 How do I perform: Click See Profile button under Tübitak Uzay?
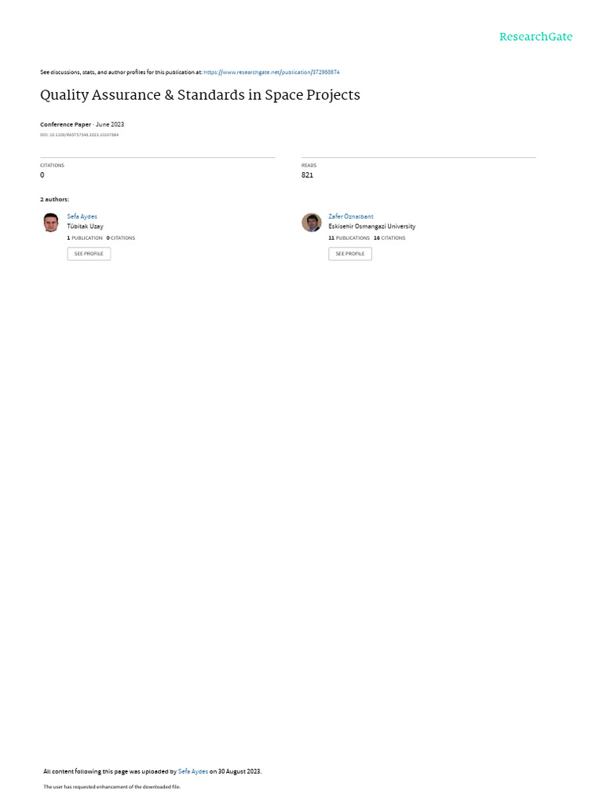point(89,254)
